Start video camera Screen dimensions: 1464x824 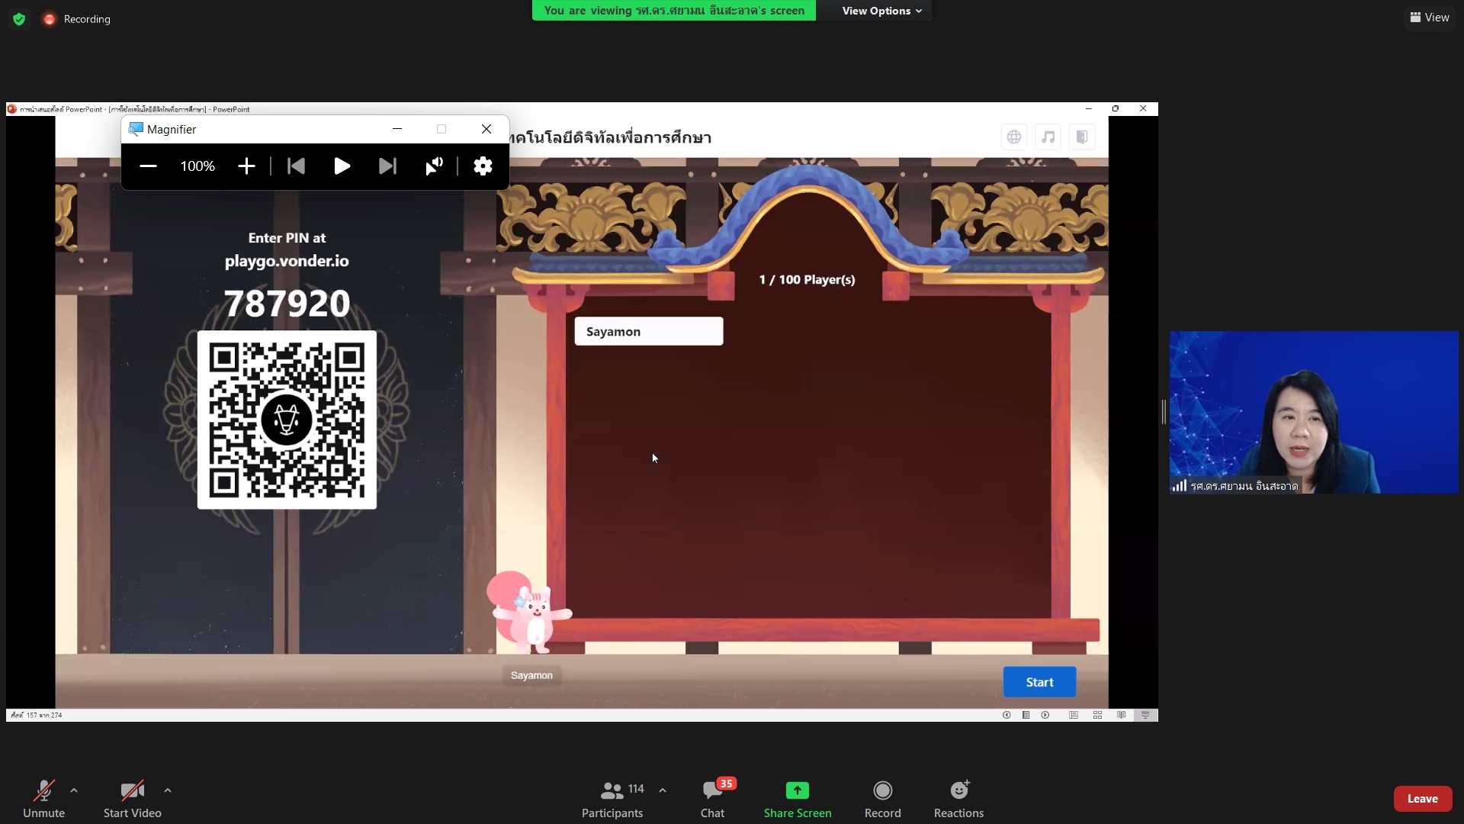(x=132, y=798)
